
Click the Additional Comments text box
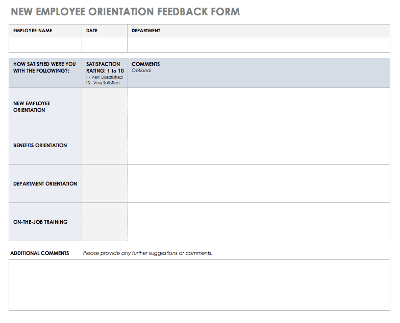pyautogui.click(x=199, y=284)
